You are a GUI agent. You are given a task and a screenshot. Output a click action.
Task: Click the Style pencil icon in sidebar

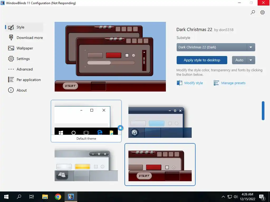click(11, 27)
